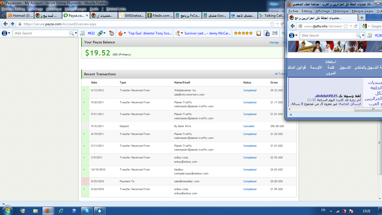Open the mail envelope icon in Alexa toolbar
The image size is (382, 215).
tap(275, 33)
